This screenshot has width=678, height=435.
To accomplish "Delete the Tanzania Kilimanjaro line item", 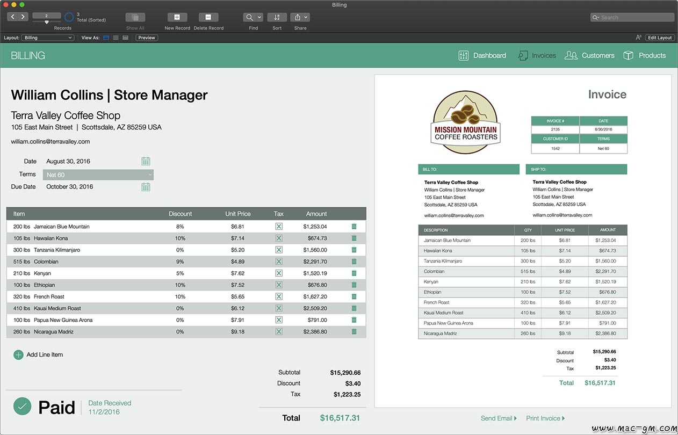I will click(x=354, y=250).
